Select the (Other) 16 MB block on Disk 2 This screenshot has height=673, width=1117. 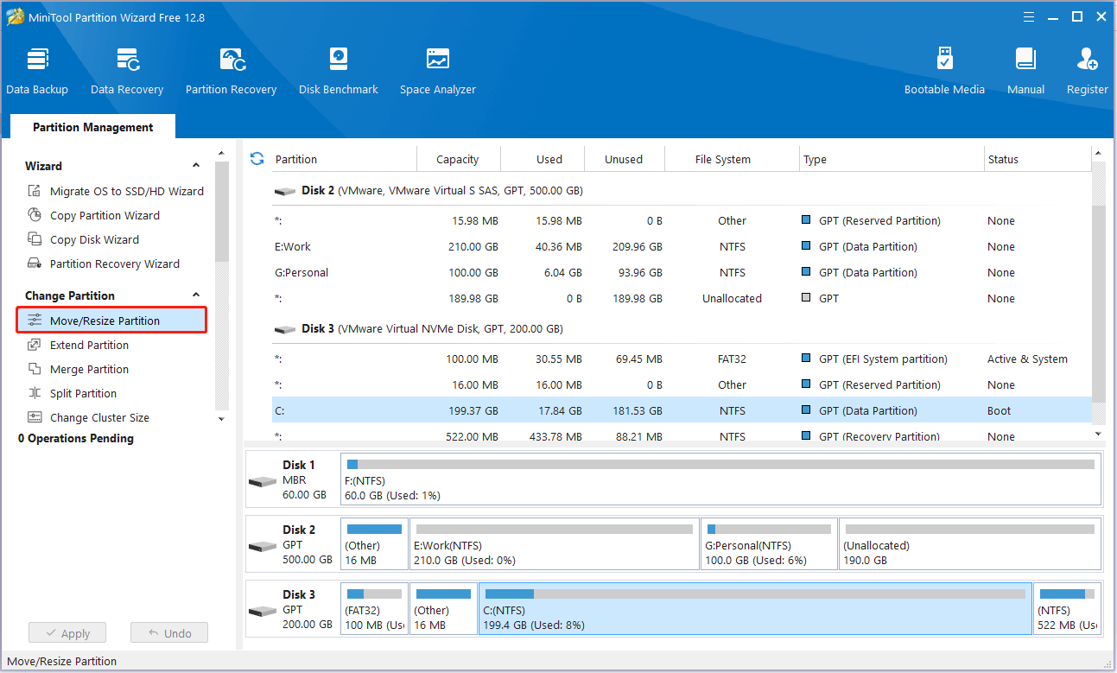[x=374, y=543]
